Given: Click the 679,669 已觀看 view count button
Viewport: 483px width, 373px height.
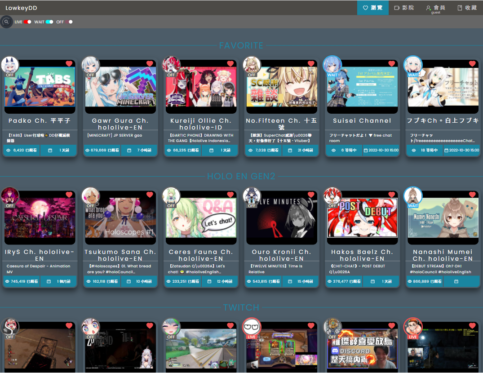Looking at the screenshot, I should click(102, 150).
